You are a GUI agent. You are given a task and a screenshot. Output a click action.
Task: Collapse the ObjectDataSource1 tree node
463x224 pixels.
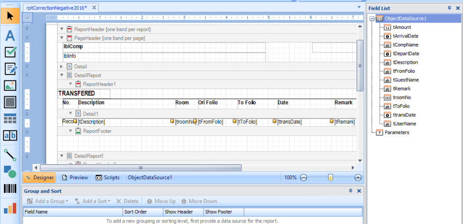point(372,19)
